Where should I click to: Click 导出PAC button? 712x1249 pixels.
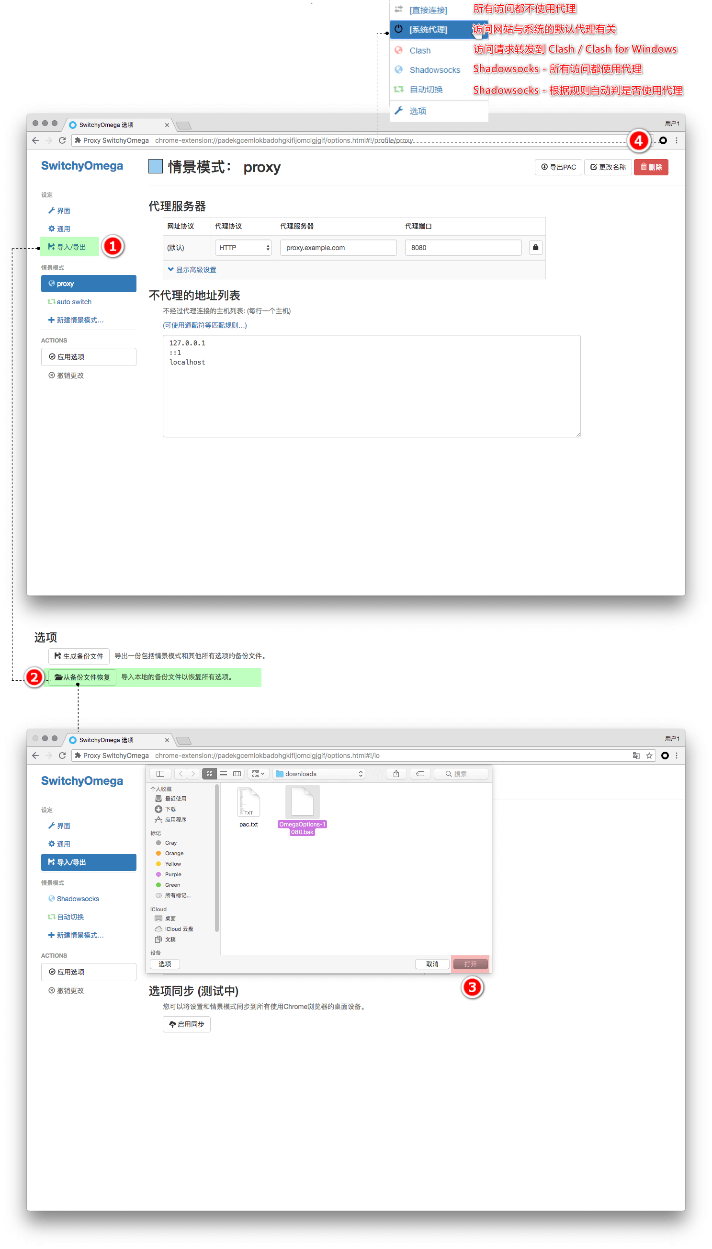point(558,167)
